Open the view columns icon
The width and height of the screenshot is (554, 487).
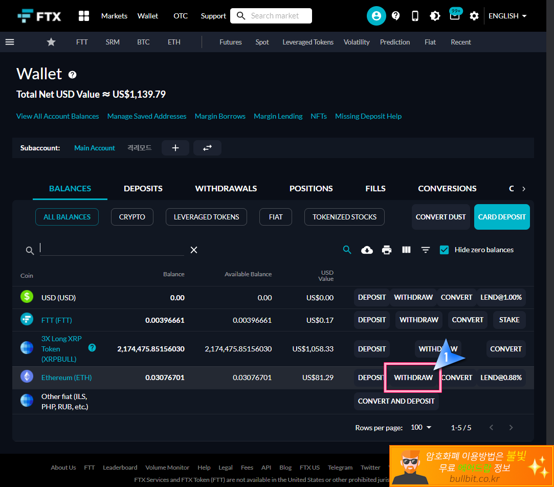tap(406, 250)
